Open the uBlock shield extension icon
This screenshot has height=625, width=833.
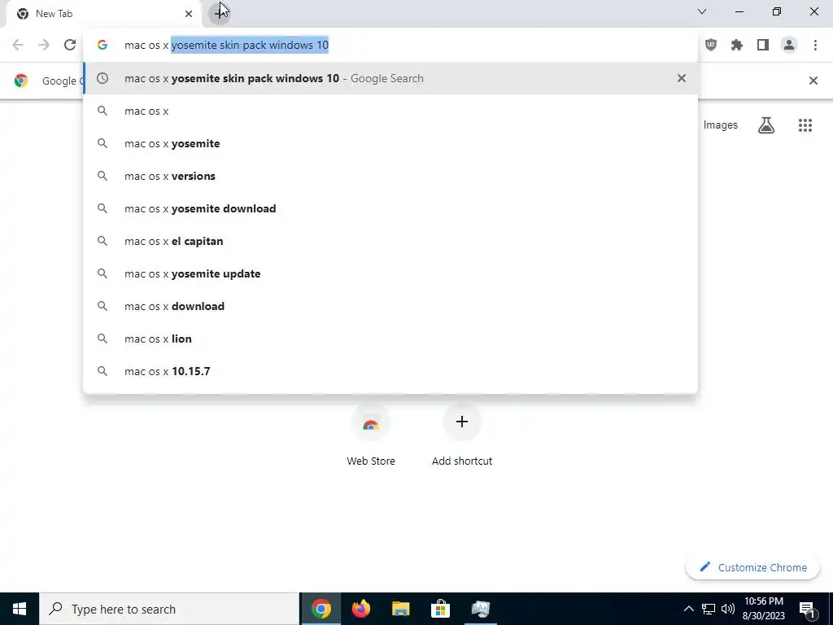tap(711, 45)
